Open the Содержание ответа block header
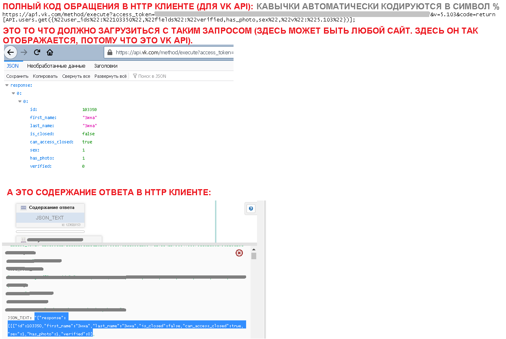 50,208
